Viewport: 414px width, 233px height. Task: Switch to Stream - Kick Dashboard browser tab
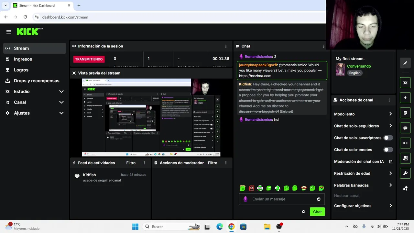[x=41, y=6]
